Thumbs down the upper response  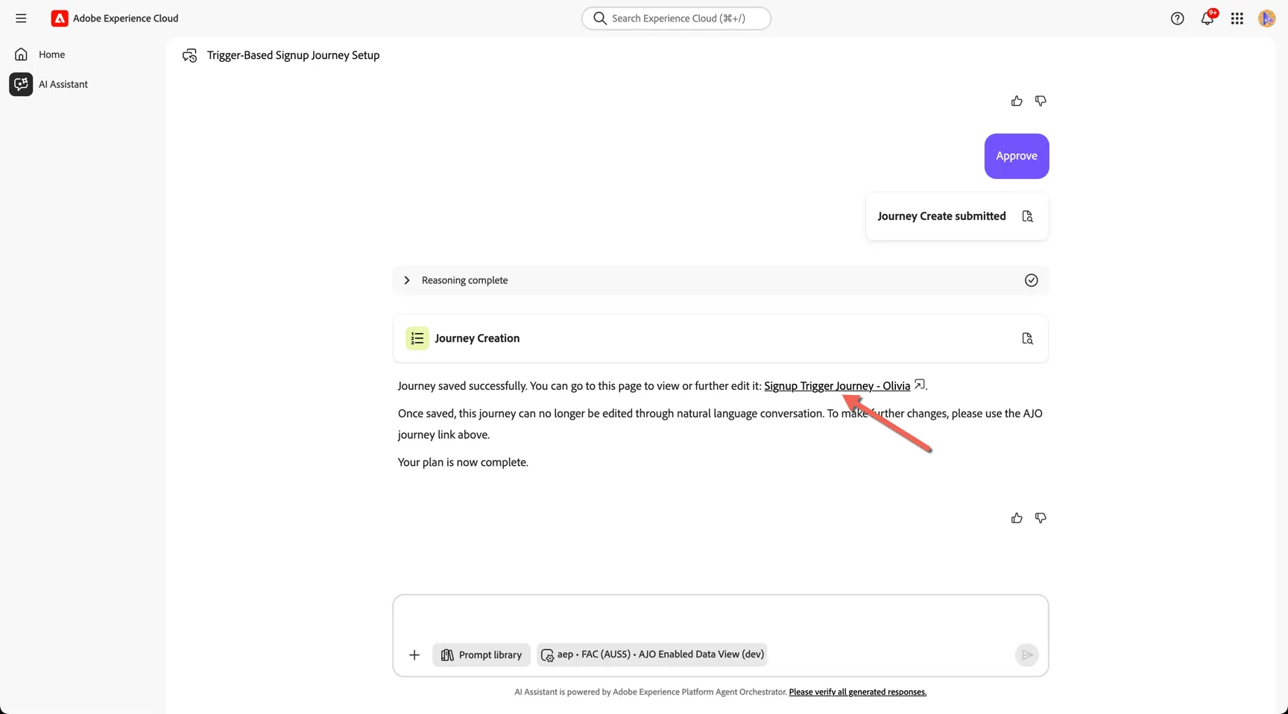click(x=1041, y=101)
